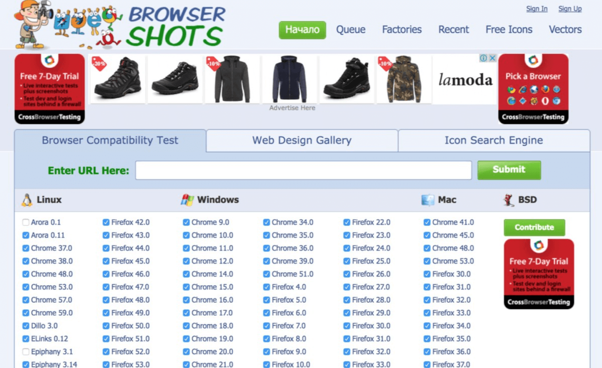Select the Browser Compatibility Test tab
Viewport: 602px width, 368px height.
click(110, 141)
